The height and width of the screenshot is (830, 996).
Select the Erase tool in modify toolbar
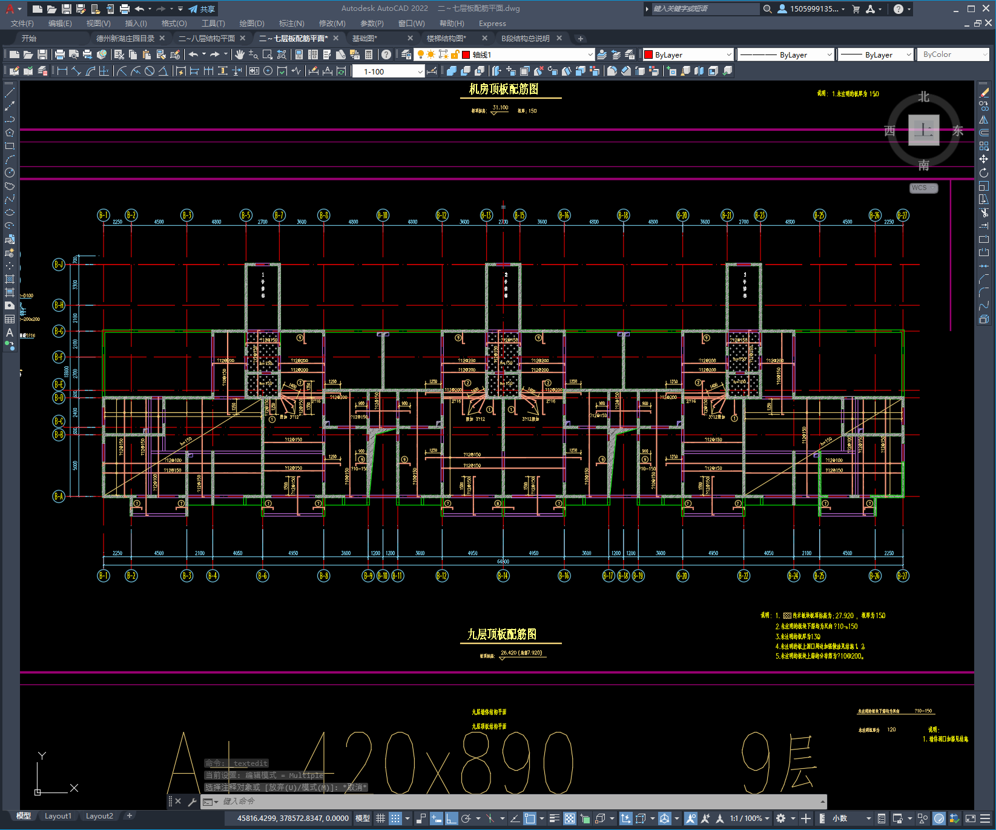click(984, 93)
